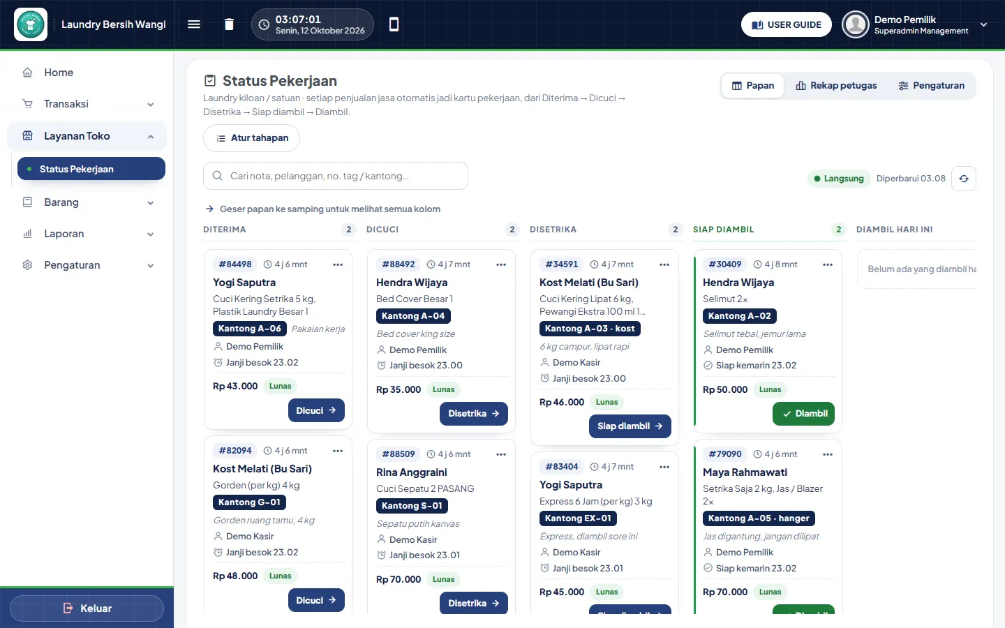Image resolution: width=1005 pixels, height=628 pixels.
Task: Click the Kantong A-06 tag label
Action: (250, 329)
